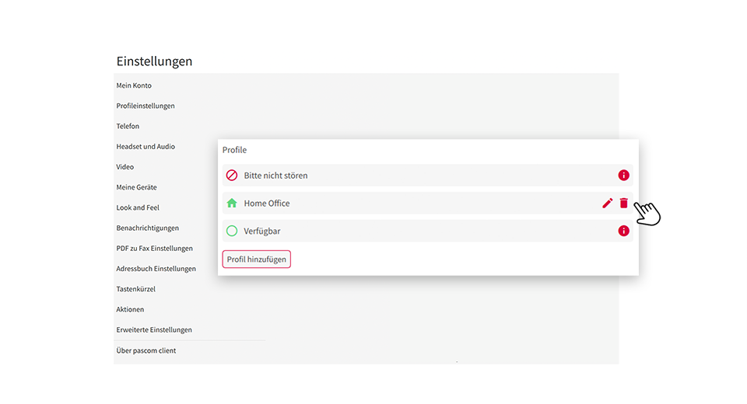
Task: Select the Home Office profile row
Action: click(427, 204)
